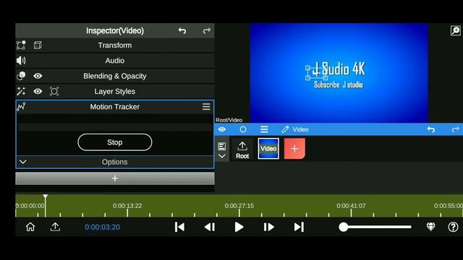Click the Inspector(Video) title

pos(115,30)
